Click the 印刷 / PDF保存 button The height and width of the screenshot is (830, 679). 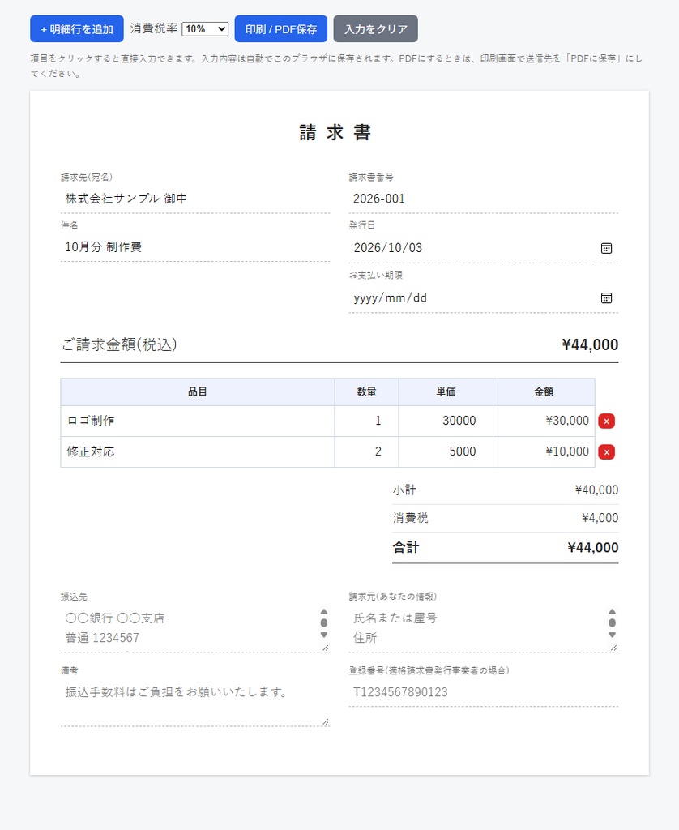point(280,29)
